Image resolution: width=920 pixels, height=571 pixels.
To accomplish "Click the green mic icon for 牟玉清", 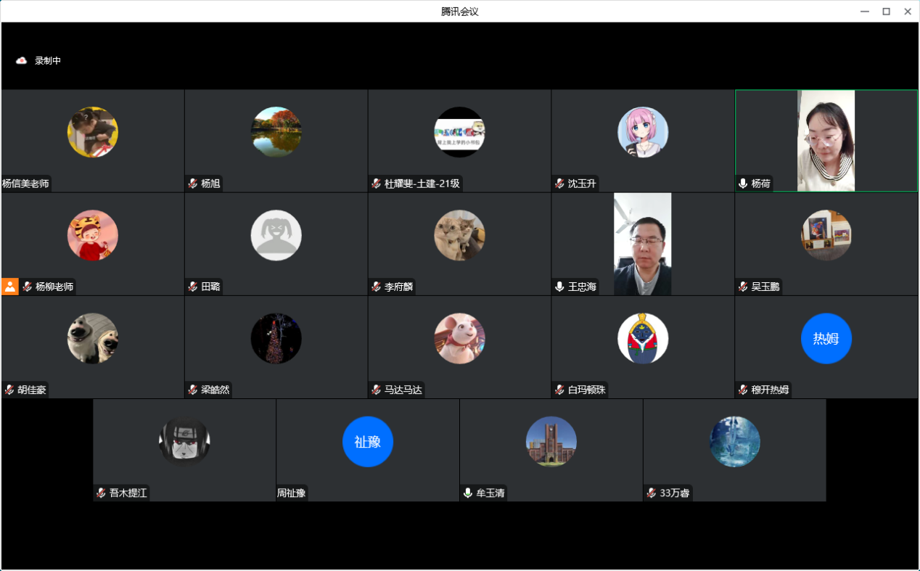I will tap(468, 493).
